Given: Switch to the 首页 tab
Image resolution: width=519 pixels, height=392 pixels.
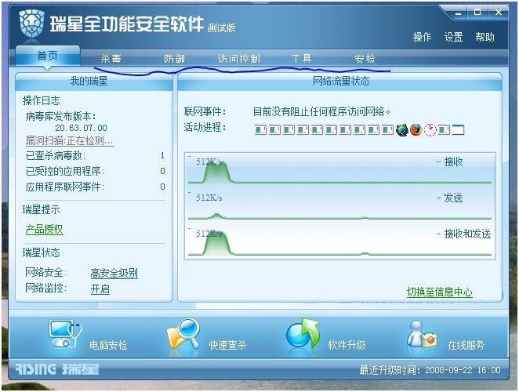Looking at the screenshot, I should [x=48, y=56].
